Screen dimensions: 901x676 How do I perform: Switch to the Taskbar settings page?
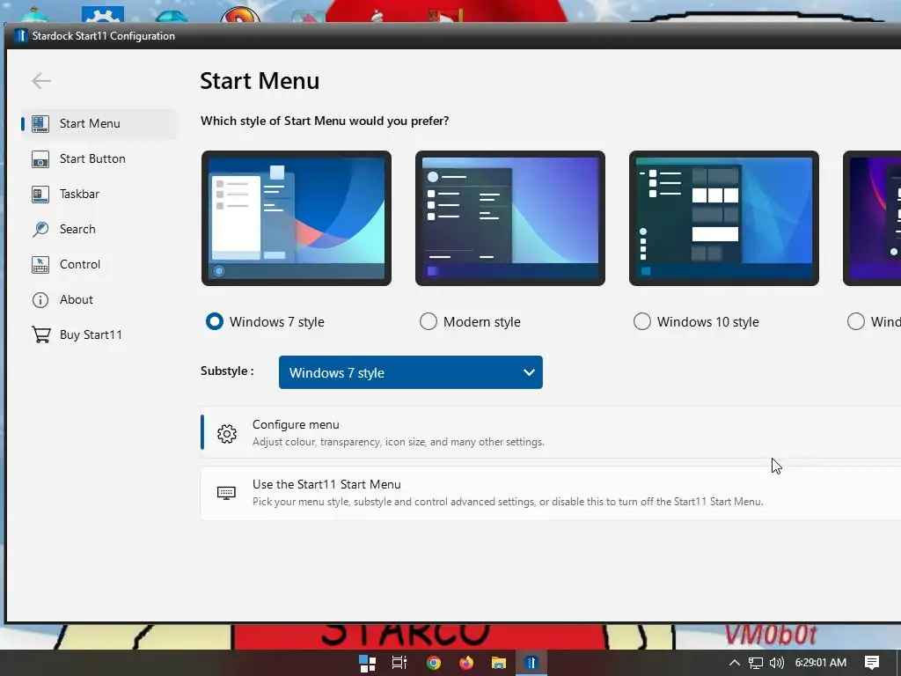coord(99,194)
